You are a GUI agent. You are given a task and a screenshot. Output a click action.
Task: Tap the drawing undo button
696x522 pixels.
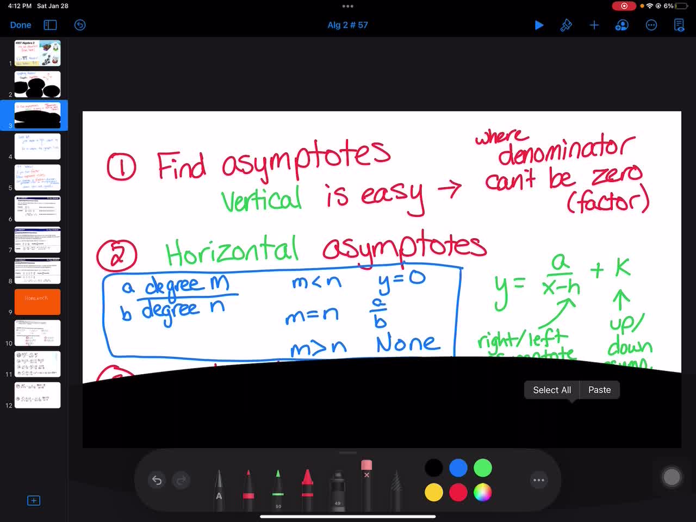(157, 480)
